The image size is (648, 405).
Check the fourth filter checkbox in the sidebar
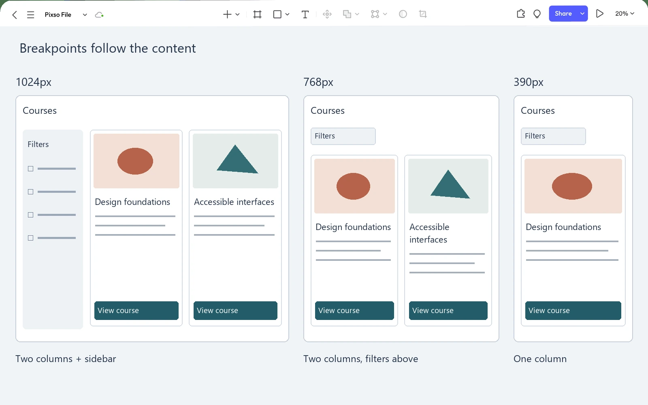pyautogui.click(x=30, y=238)
